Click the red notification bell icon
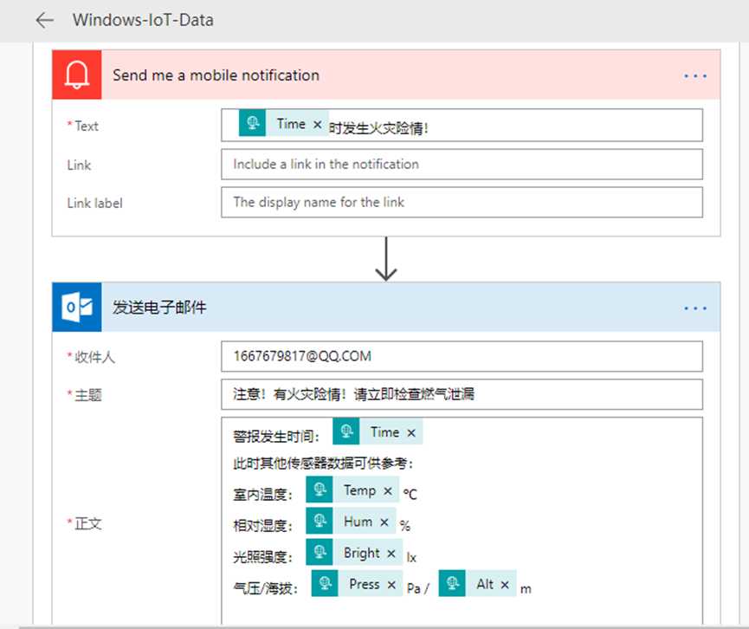The height and width of the screenshot is (629, 749). 77,75
